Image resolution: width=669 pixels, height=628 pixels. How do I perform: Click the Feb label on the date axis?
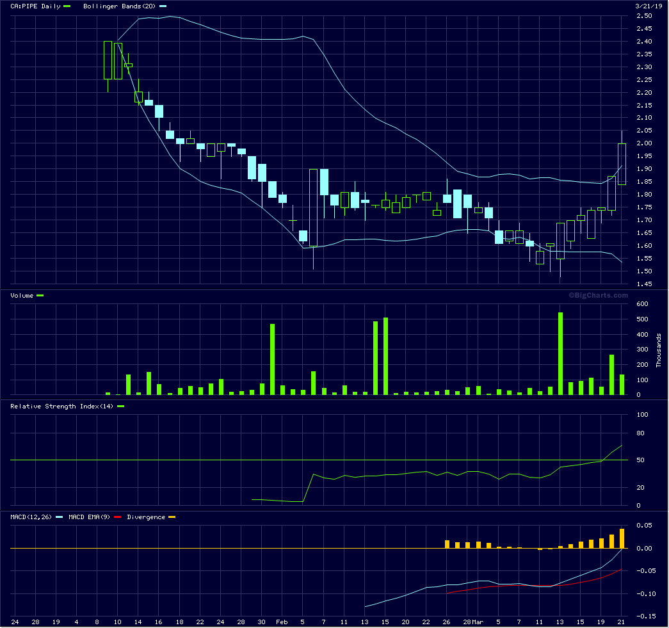coord(282,622)
